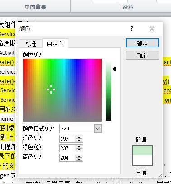The image size is (171, 184).
Task: Click the dialog resize grip corner
Action: tap(161, 175)
